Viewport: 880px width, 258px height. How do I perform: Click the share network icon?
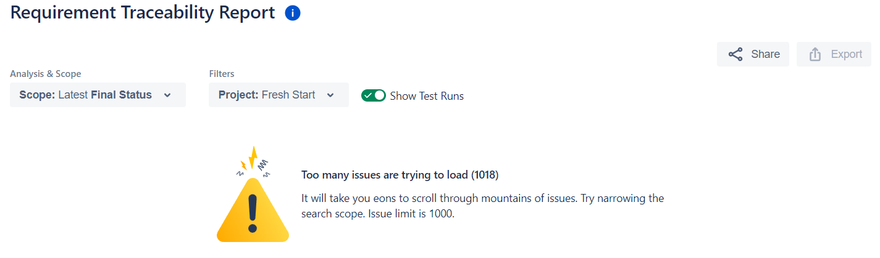point(735,54)
